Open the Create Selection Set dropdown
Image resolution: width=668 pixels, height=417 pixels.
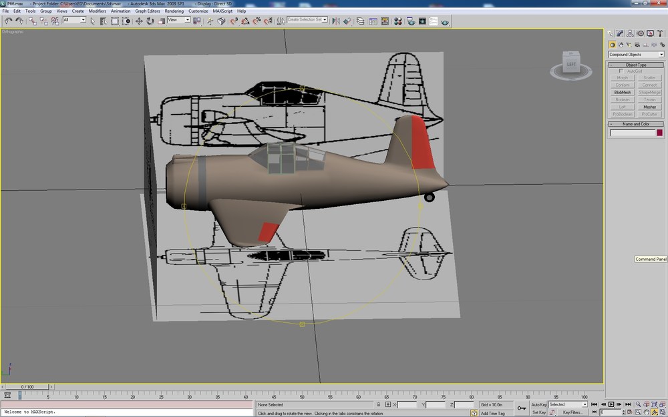[307, 19]
